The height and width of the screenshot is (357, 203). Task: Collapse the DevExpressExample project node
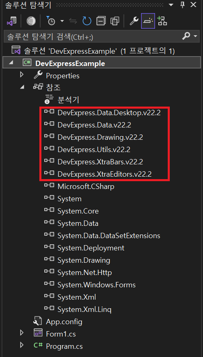[x=11, y=63]
